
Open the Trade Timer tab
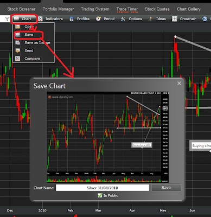point(127,10)
